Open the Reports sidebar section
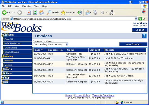The height and width of the screenshot is (105, 149). pyautogui.click(x=17, y=69)
